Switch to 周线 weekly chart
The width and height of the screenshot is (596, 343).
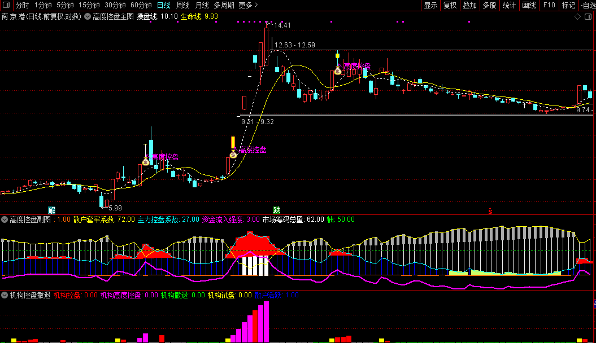183,5
